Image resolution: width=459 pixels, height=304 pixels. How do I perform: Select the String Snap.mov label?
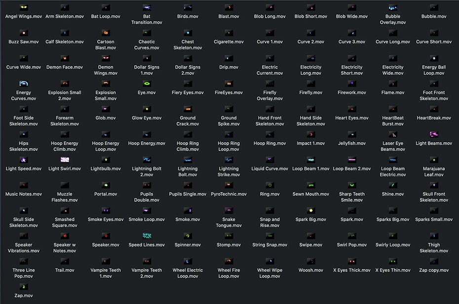click(x=269, y=245)
